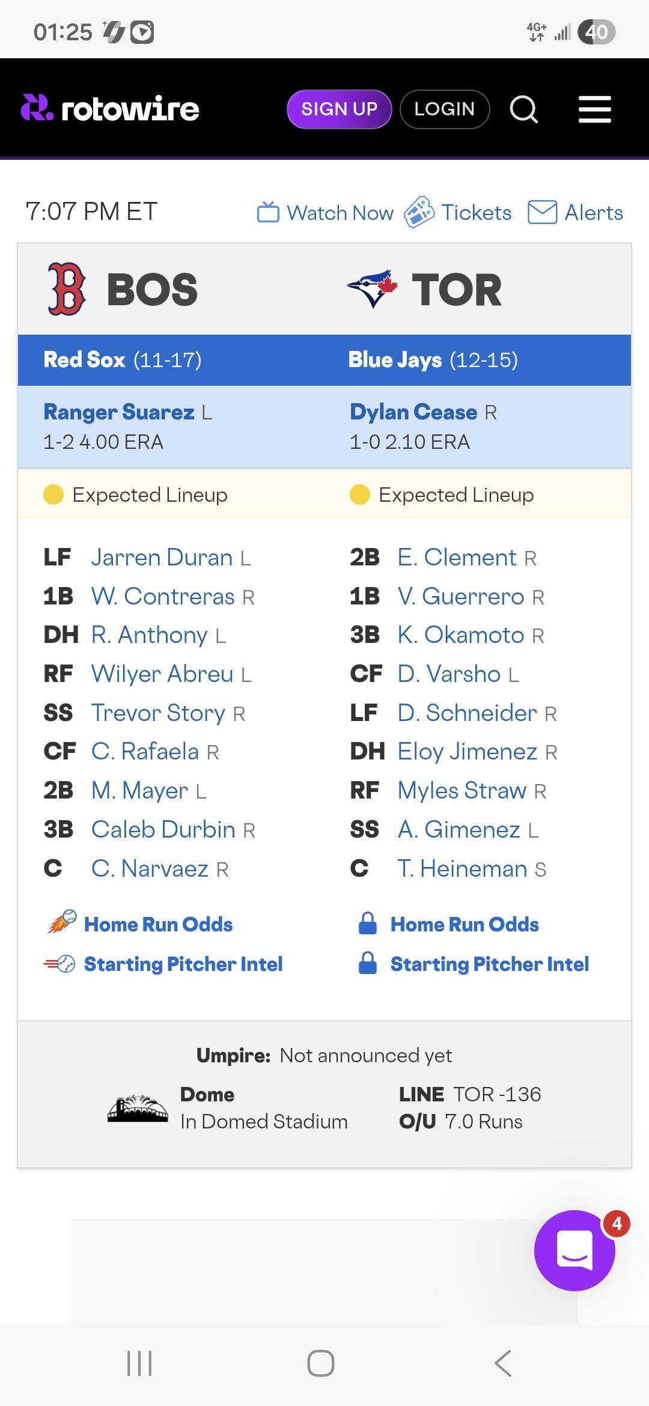Click the Alerts envelope icon
649x1406 pixels.
click(x=542, y=213)
